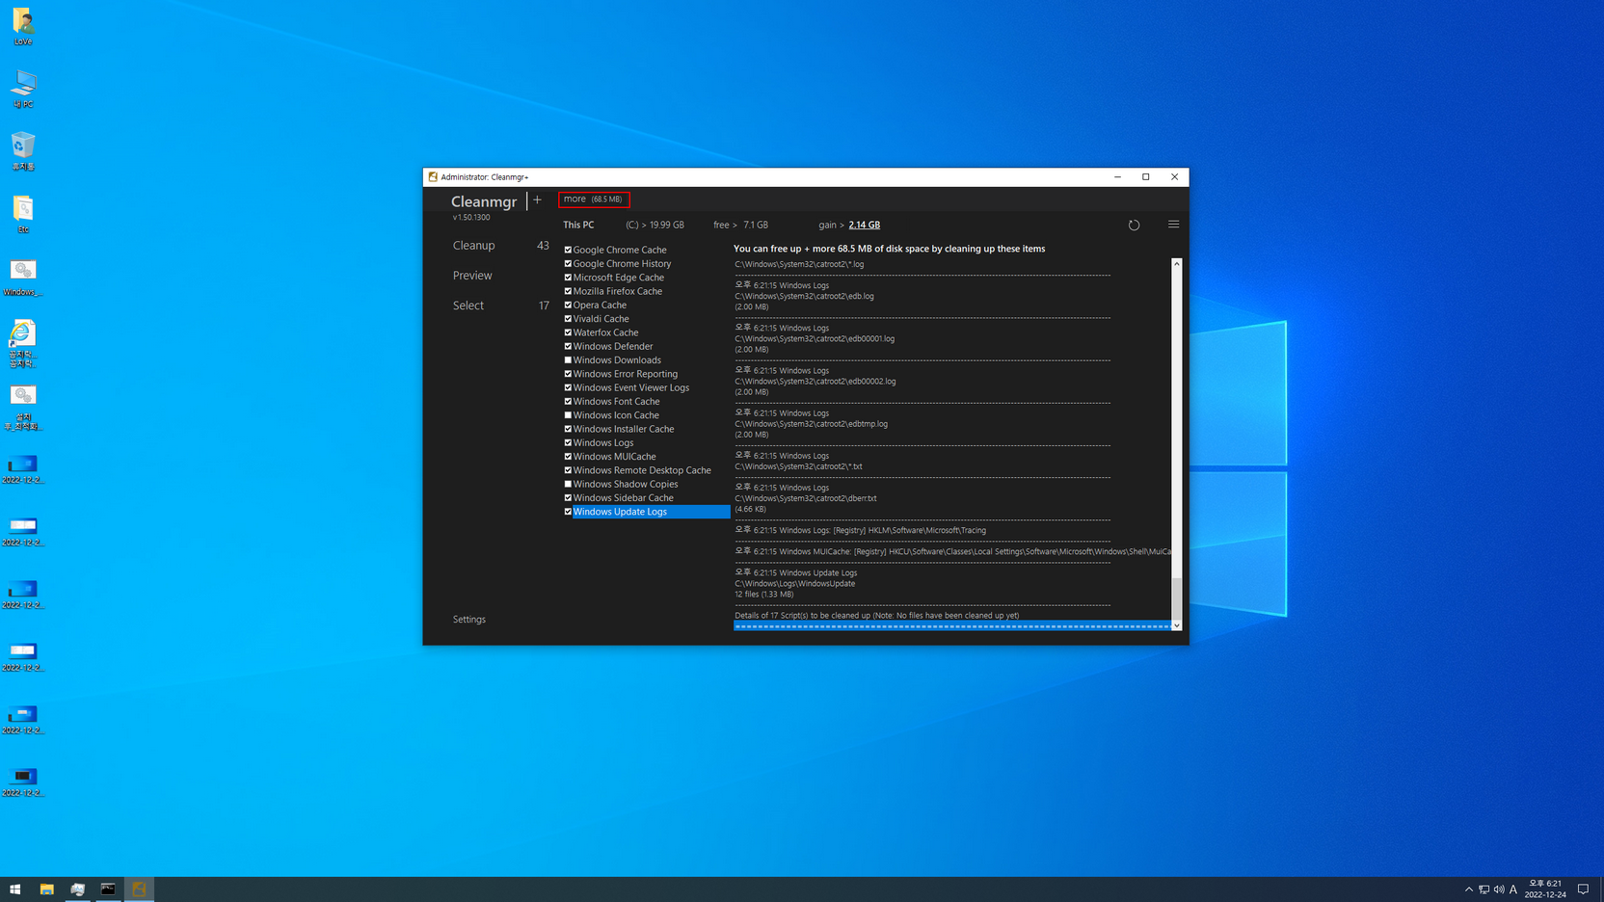Toggle Windows Remote Desktop Cache checkbox
Viewport: 1604px width, 902px height.
point(568,470)
